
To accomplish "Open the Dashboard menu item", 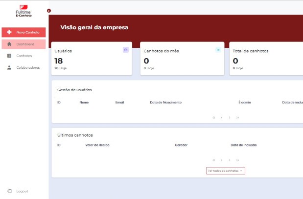I will tap(23, 44).
